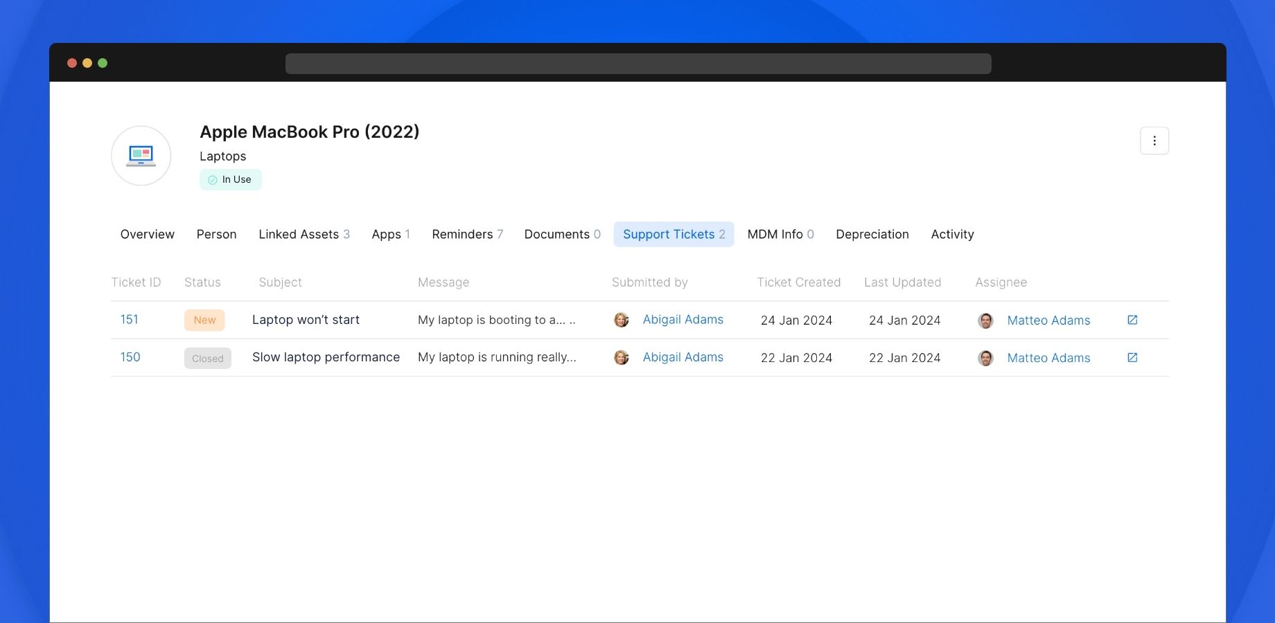Click the Assignee column header

pyautogui.click(x=1001, y=282)
